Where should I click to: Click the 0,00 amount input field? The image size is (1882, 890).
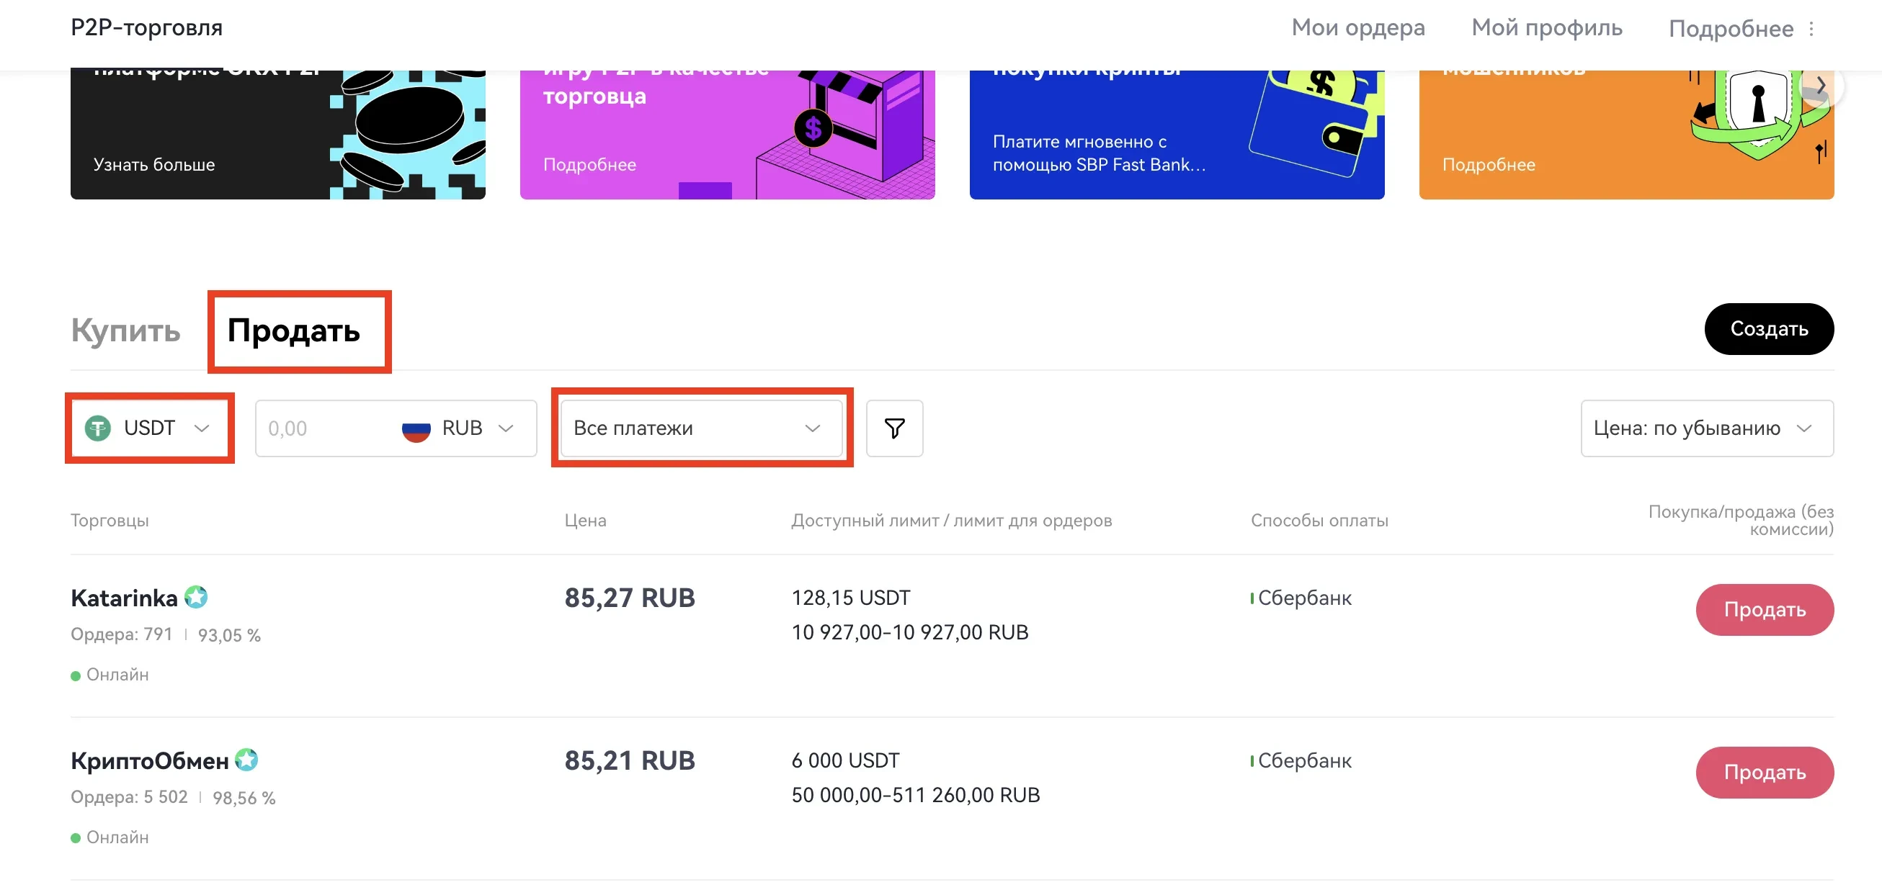[314, 429]
